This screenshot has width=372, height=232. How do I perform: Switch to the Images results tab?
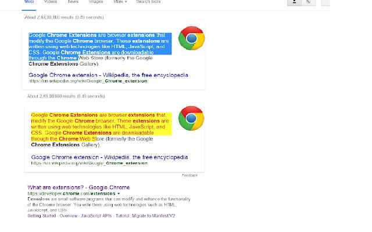(95, 2)
